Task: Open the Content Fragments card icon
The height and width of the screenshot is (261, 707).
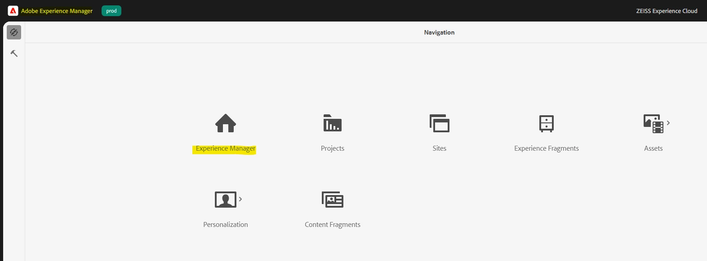Action: click(x=333, y=200)
